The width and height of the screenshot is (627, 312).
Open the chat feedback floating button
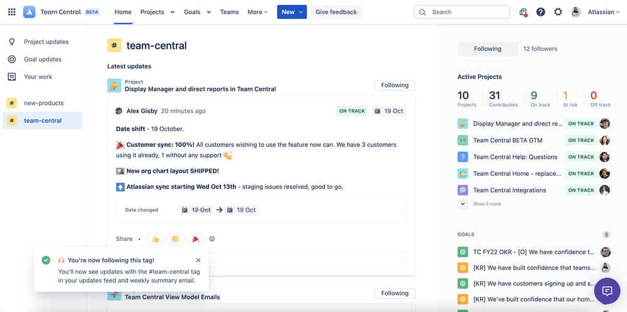click(607, 291)
